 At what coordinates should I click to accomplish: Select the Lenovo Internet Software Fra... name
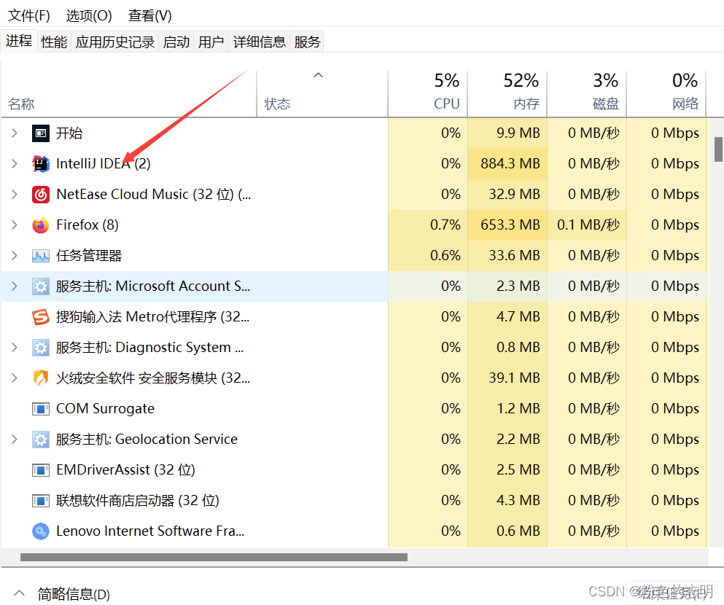pos(150,531)
